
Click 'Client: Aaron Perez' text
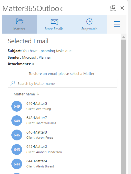[x=40, y=138]
